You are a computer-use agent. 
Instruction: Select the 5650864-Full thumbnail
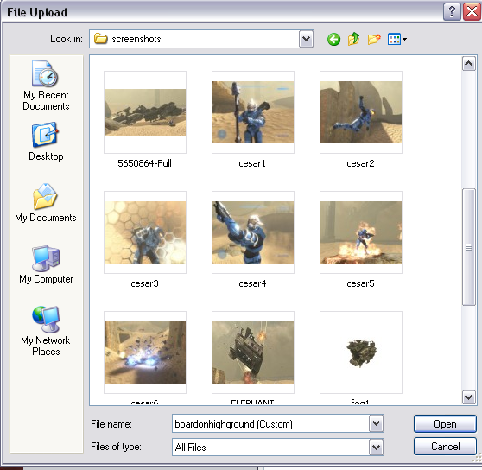tap(145, 112)
